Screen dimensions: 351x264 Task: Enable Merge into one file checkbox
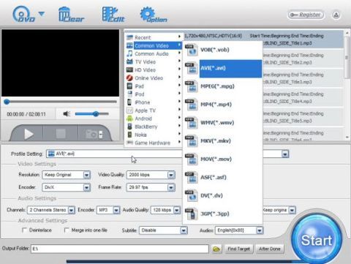[67, 230]
